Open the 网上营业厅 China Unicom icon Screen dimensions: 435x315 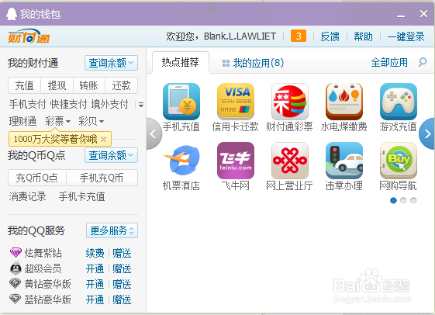pyautogui.click(x=290, y=161)
